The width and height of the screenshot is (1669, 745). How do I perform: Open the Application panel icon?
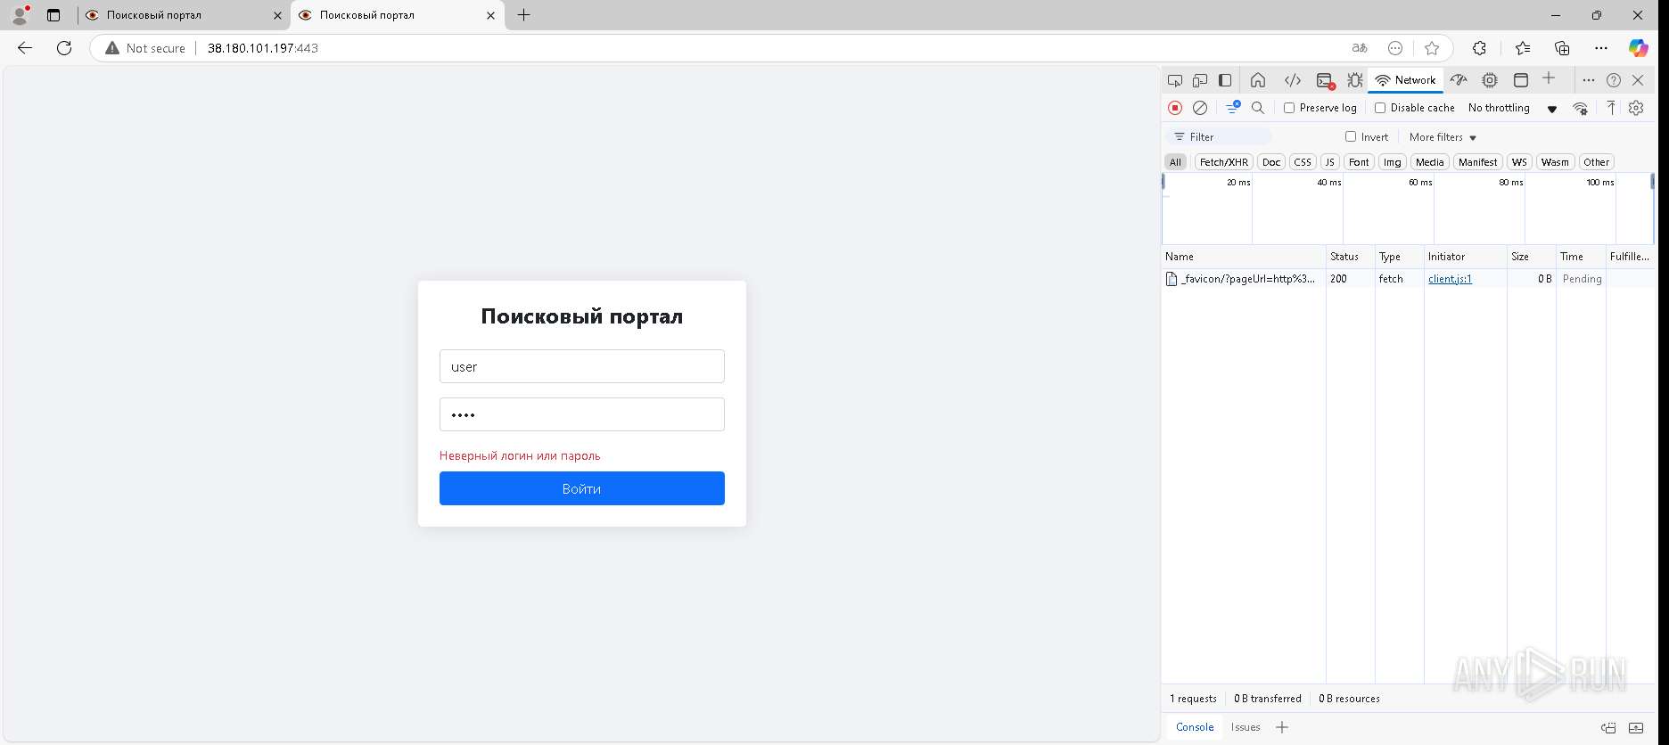coord(1521,80)
